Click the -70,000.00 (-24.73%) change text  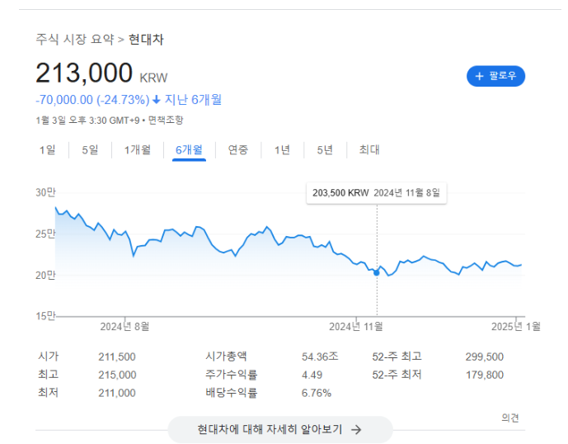92,100
